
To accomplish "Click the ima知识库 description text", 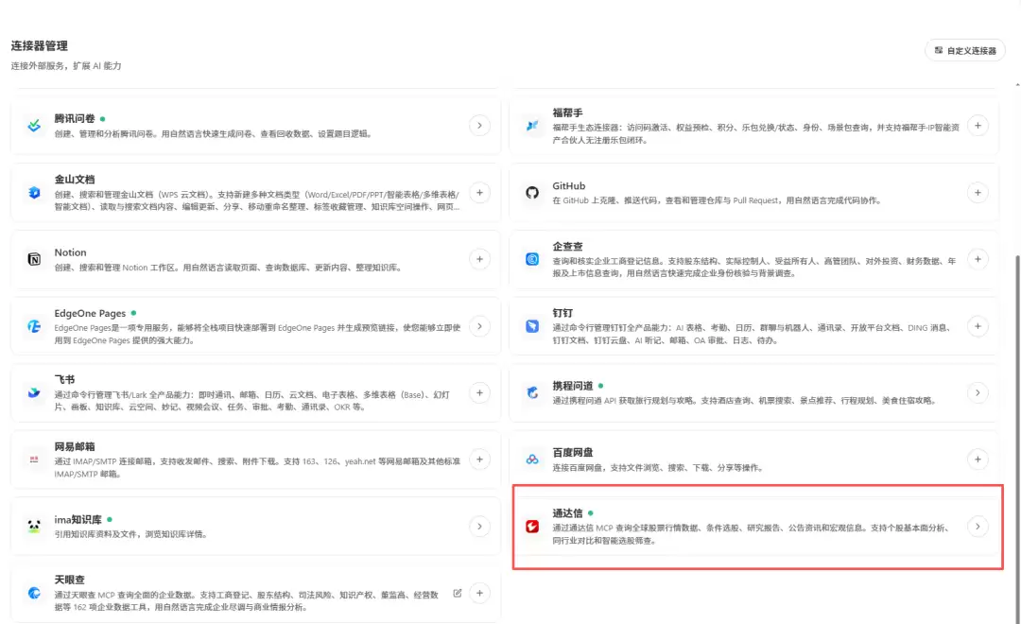I will click(131, 534).
